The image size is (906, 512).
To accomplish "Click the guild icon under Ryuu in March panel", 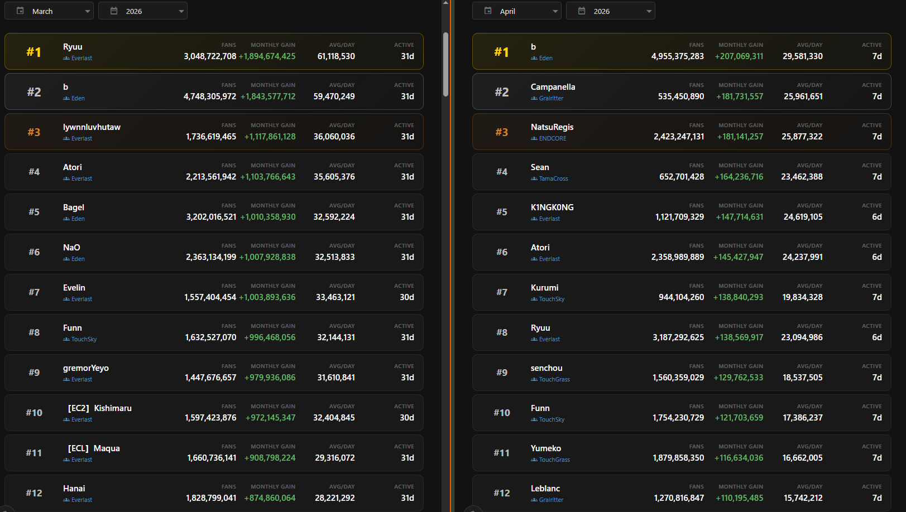I will coord(66,59).
